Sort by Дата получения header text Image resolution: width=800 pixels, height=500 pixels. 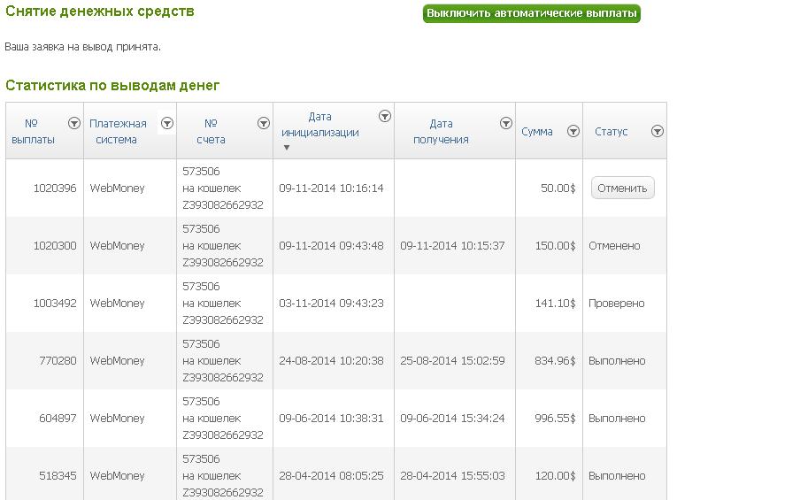441,132
